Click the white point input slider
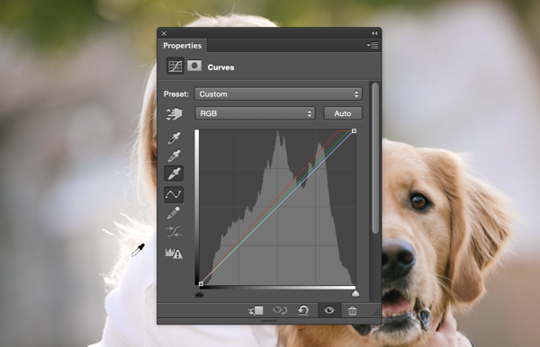Image resolution: width=540 pixels, height=347 pixels. pyautogui.click(x=355, y=293)
